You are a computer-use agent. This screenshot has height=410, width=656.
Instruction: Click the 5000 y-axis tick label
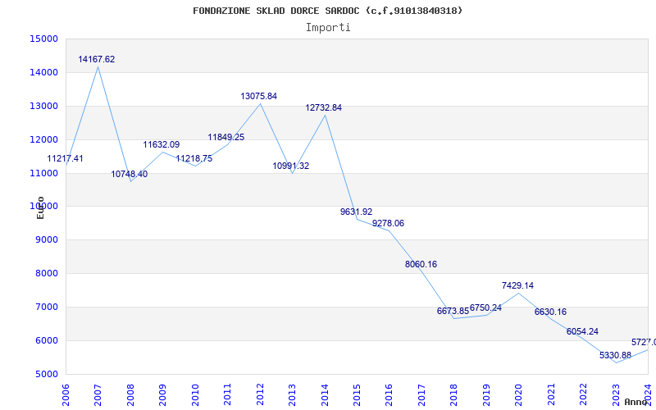coord(46,374)
